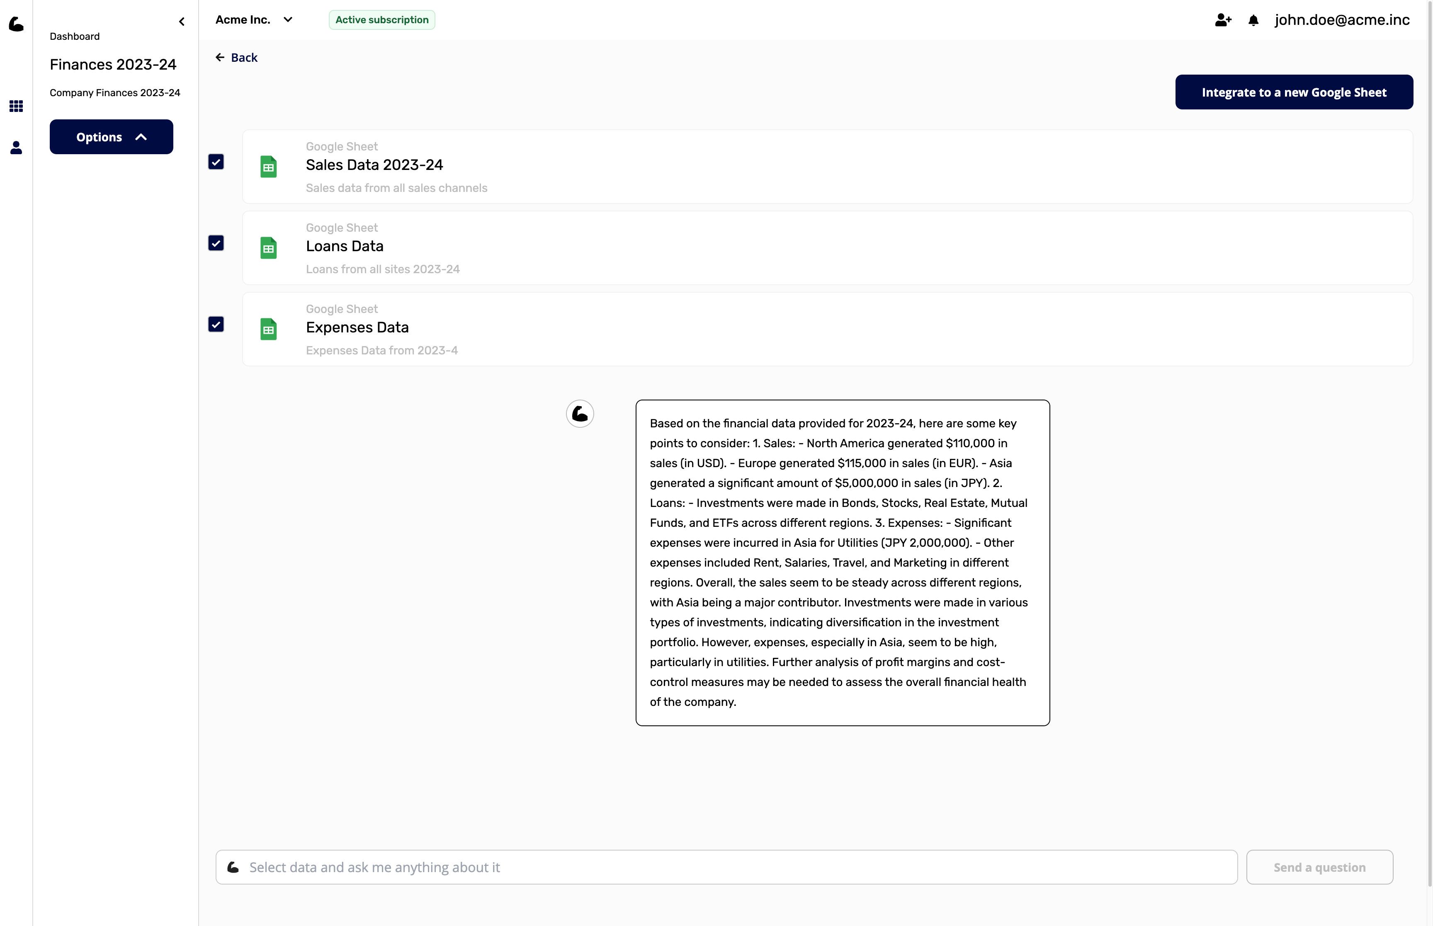The height and width of the screenshot is (926, 1433).
Task: Click the flexed-arm app logo in the top left
Action: (x=16, y=24)
